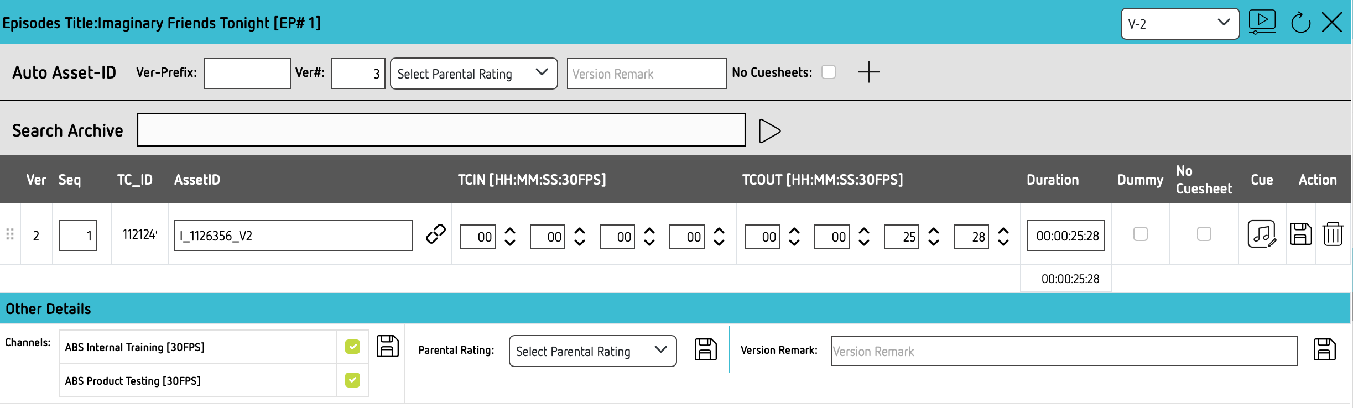This screenshot has width=1353, height=408.
Task: Delete the row with trash icon
Action: 1333,234
